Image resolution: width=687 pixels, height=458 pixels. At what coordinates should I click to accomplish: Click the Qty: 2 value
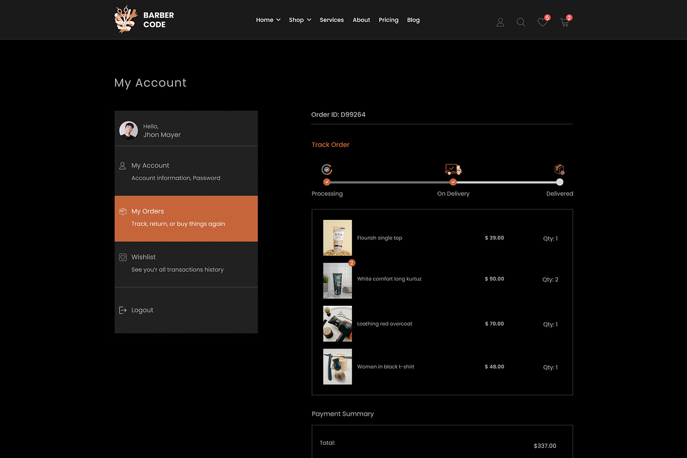pos(551,280)
